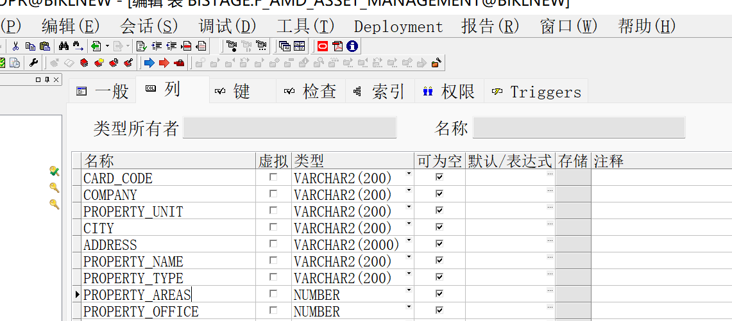Click the Cut scissors icon
This screenshot has width=732, height=321.
coord(15,46)
